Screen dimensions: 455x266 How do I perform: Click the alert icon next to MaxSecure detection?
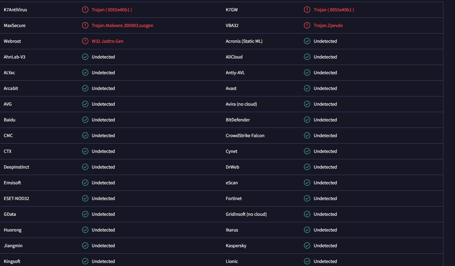coord(85,25)
